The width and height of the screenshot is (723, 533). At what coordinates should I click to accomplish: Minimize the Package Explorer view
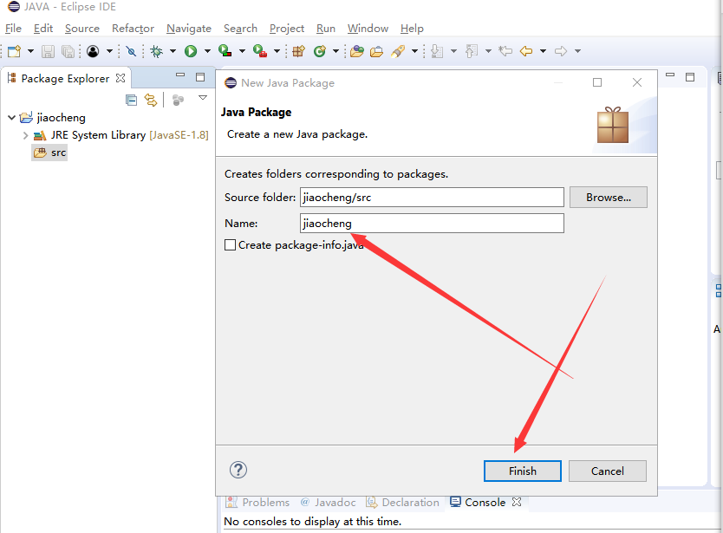180,75
